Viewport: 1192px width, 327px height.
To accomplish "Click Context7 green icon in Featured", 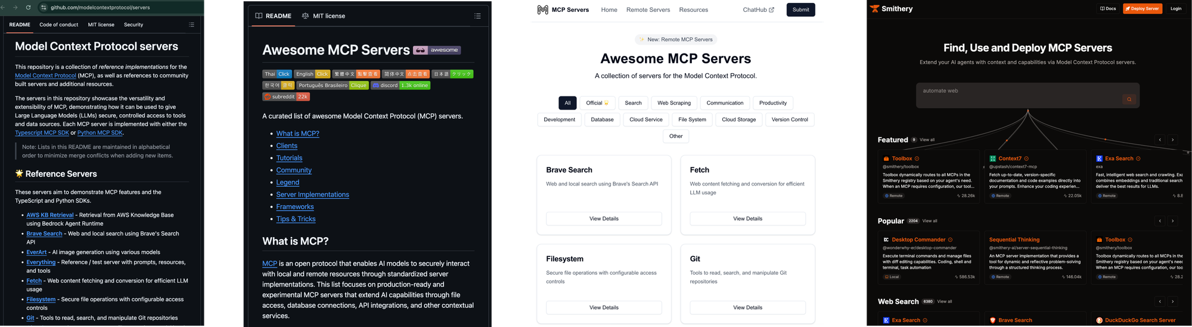I will tap(992, 159).
